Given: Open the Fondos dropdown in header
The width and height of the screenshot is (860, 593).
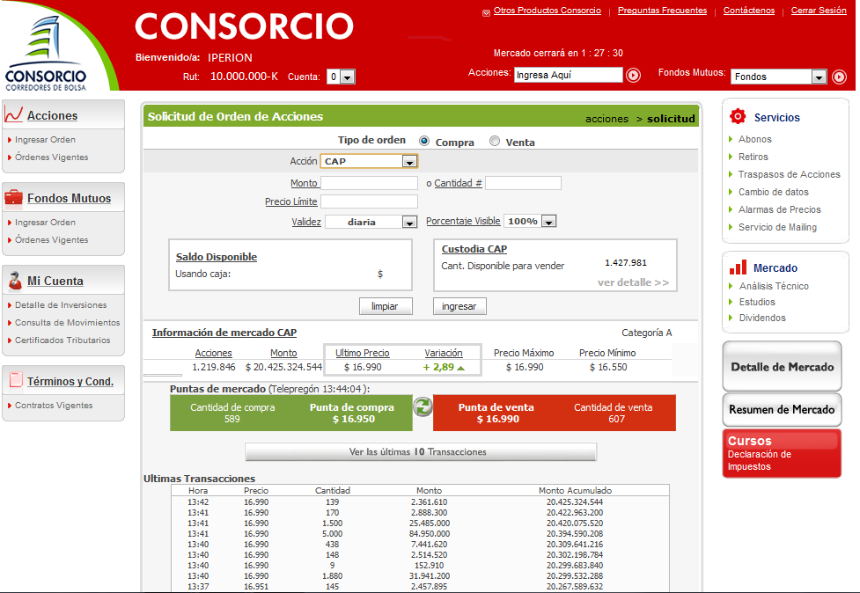Looking at the screenshot, I should point(778,77).
